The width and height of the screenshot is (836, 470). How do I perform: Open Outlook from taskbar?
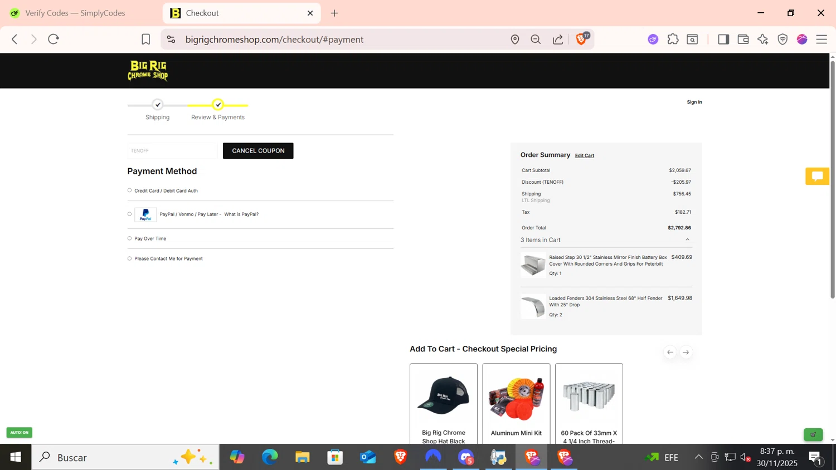click(x=368, y=458)
